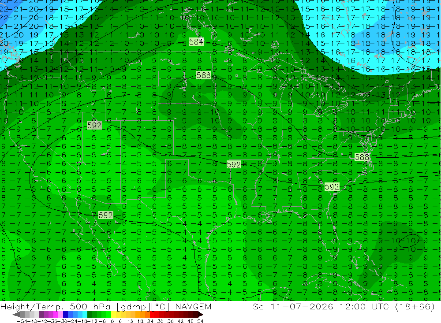Click the 588 contour label on the Atlantic coast
This screenshot has width=441, height=323.
click(362, 157)
